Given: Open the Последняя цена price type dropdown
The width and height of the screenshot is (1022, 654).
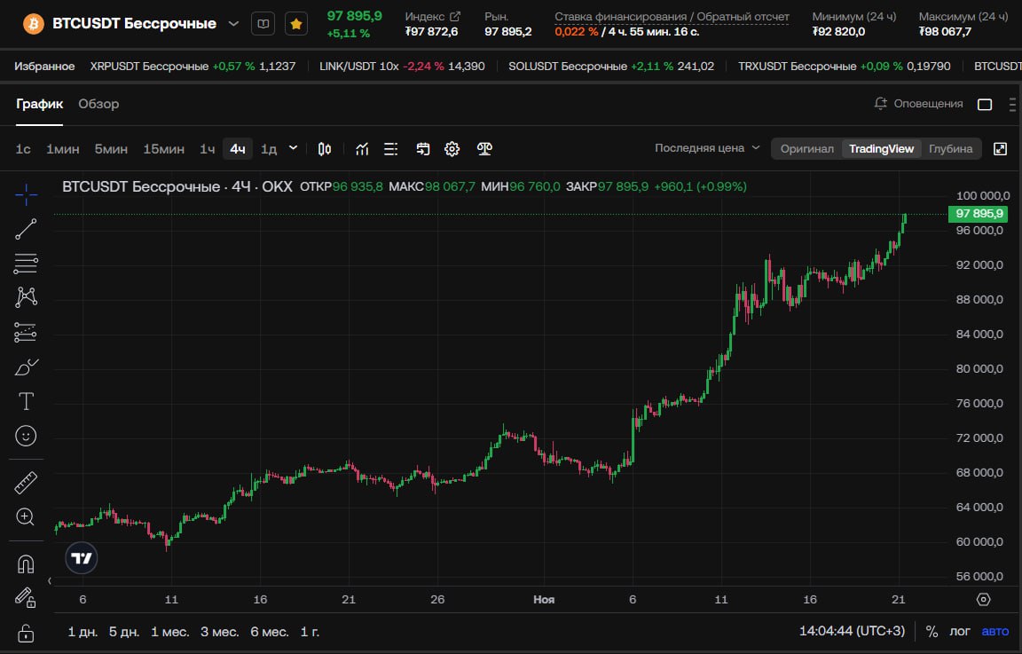Looking at the screenshot, I should click(707, 148).
